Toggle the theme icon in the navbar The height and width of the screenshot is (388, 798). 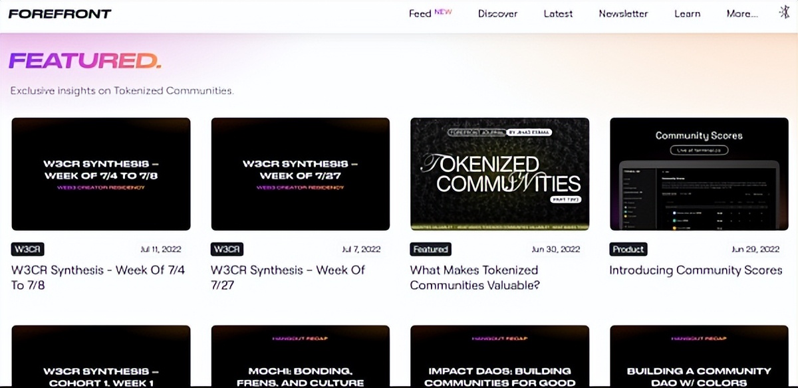(784, 13)
